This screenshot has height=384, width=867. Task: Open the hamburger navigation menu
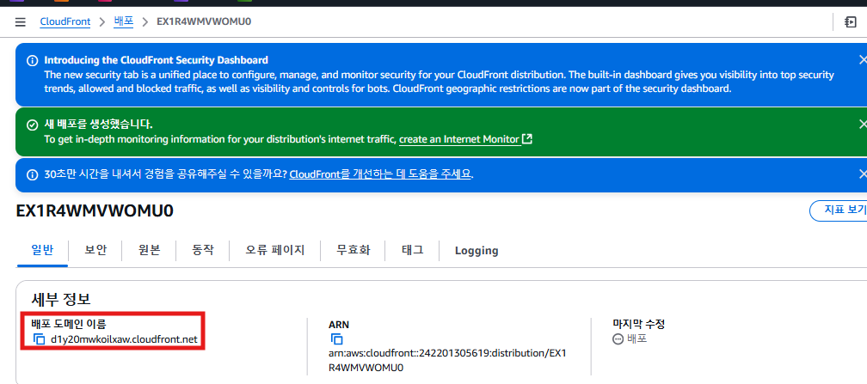pos(21,22)
